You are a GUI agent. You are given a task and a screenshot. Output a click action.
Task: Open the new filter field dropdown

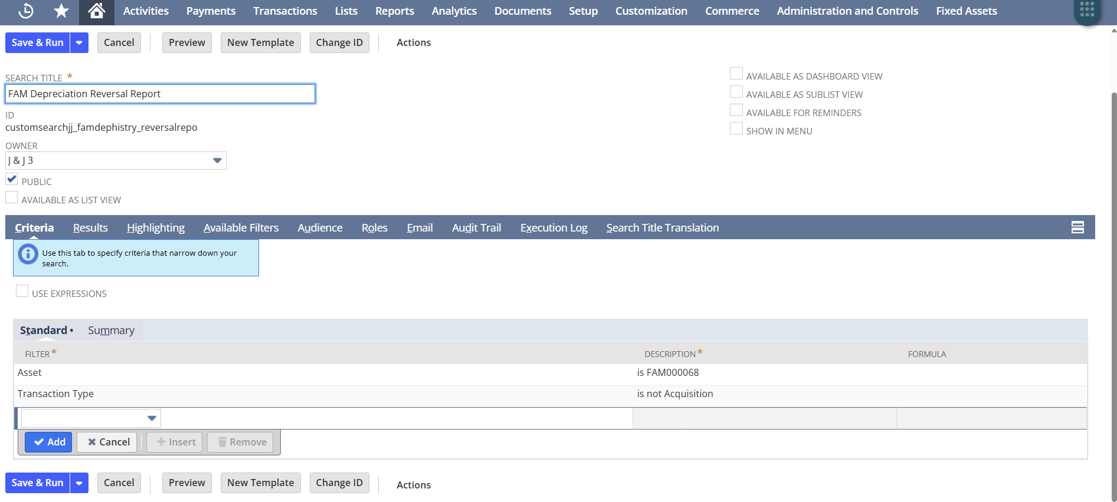pyautogui.click(x=152, y=418)
